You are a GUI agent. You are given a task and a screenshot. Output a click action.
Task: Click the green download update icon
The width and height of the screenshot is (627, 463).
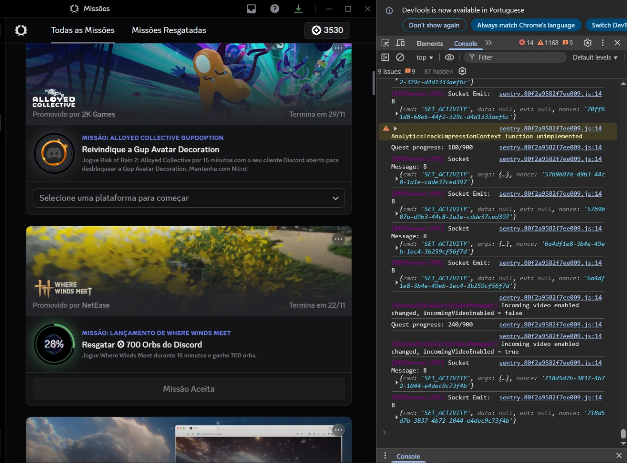coord(298,9)
